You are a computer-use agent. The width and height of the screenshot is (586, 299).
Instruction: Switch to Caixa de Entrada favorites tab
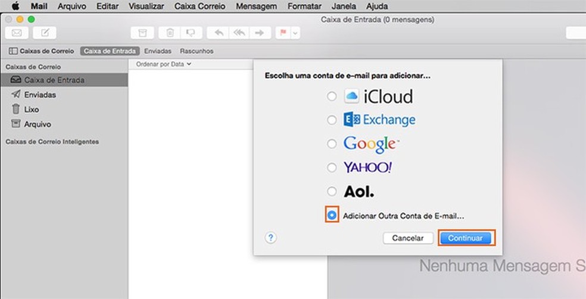pyautogui.click(x=110, y=51)
